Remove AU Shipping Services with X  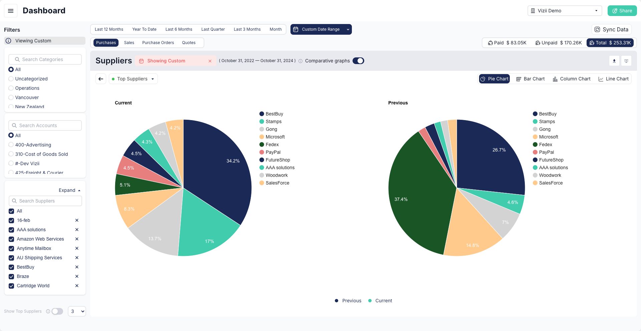click(77, 258)
